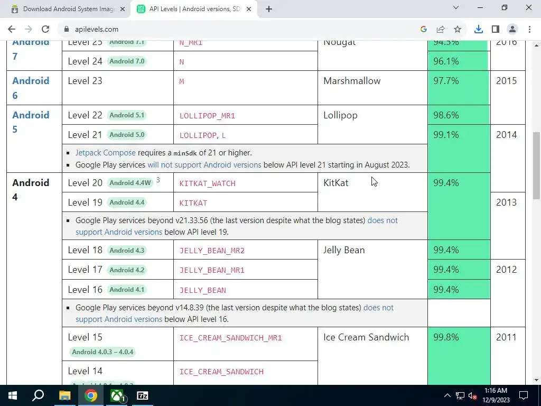Click the JELLY_BEAN_MR2 code name

click(x=212, y=251)
